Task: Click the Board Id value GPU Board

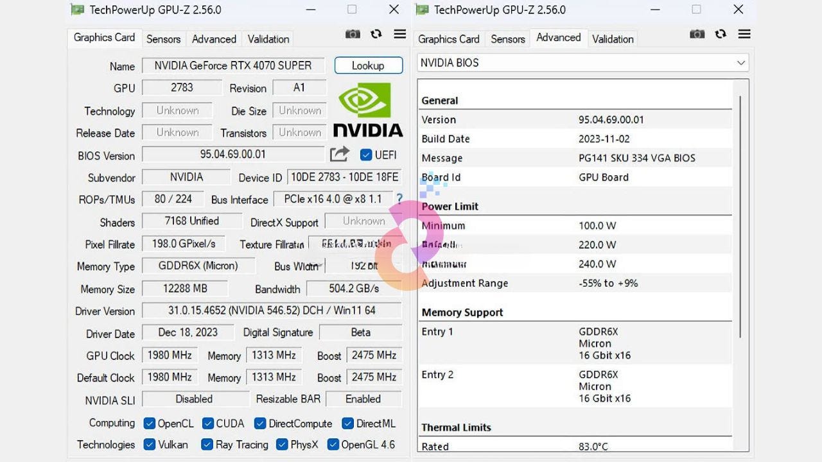Action: (x=604, y=177)
